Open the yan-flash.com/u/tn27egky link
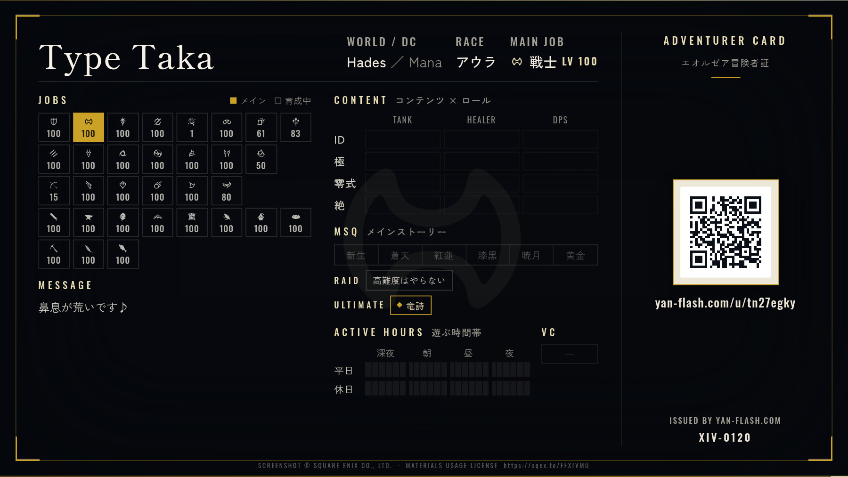848x477 pixels. pyautogui.click(x=726, y=303)
